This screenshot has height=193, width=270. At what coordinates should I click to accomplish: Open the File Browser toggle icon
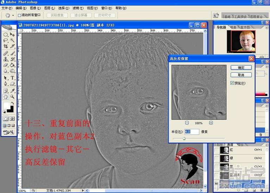coord(216,15)
